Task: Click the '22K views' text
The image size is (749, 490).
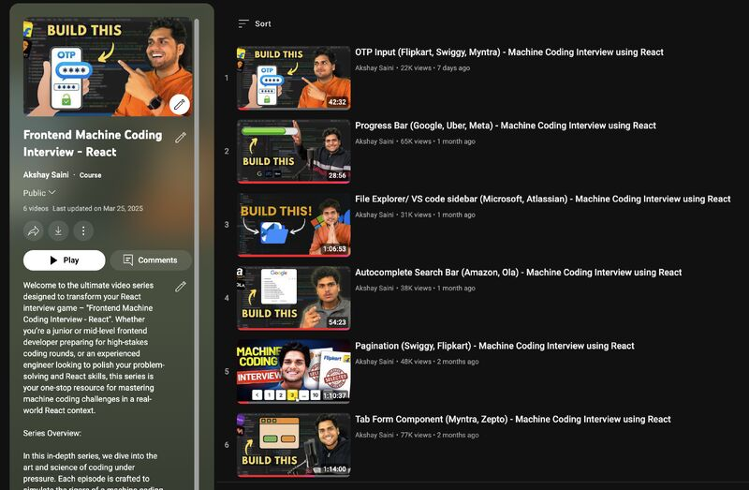Action: click(416, 67)
